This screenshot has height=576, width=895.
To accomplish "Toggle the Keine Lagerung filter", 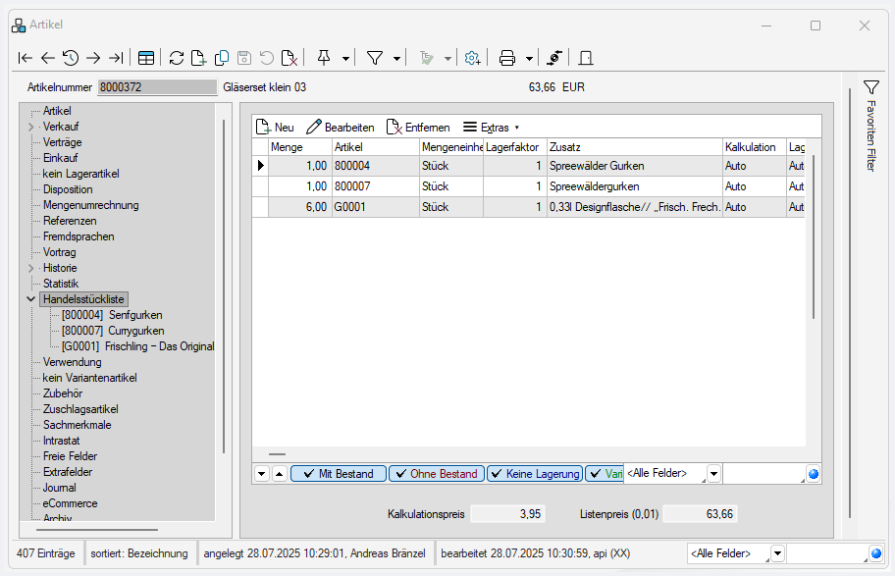I will click(534, 474).
